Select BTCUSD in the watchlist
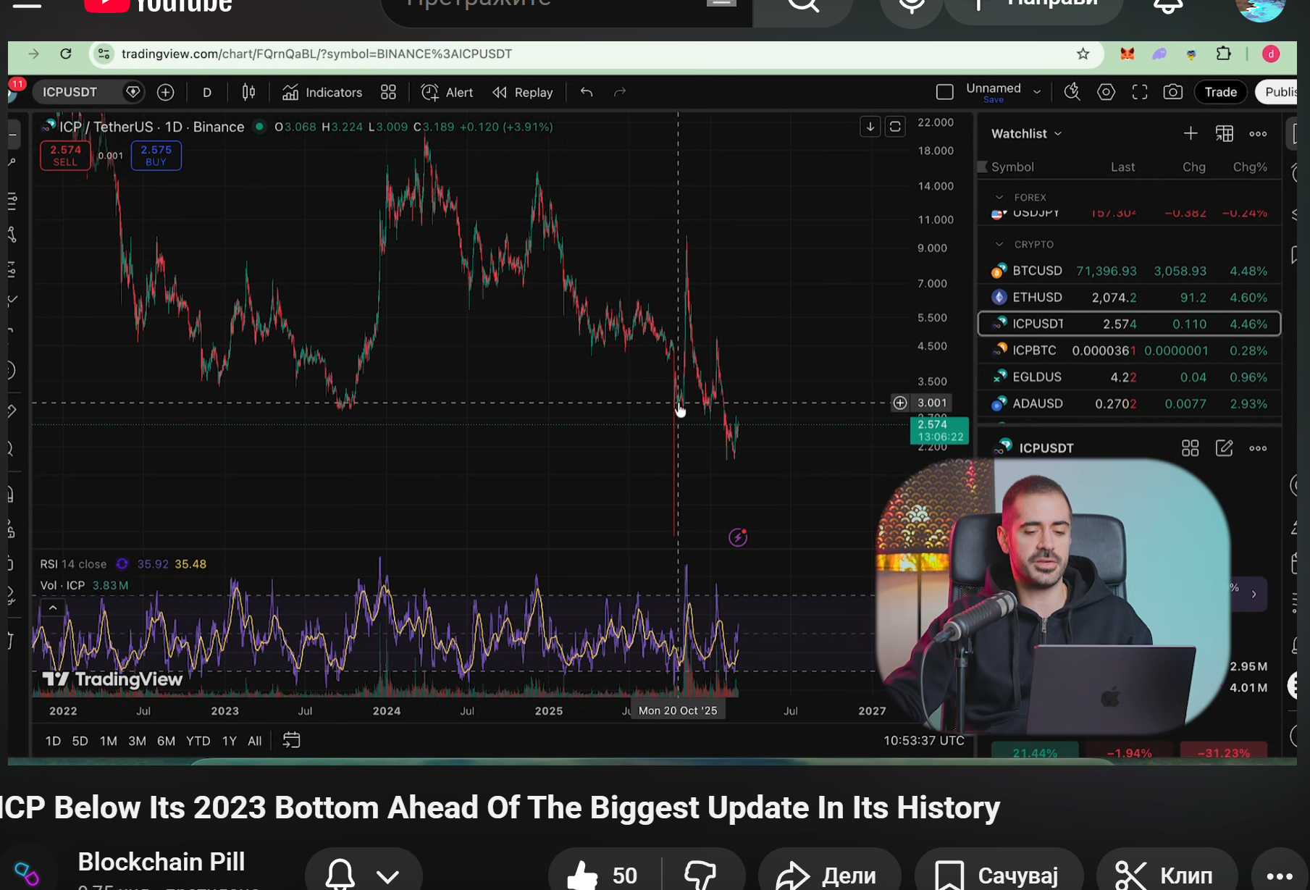This screenshot has height=890, width=1310. coord(1129,271)
